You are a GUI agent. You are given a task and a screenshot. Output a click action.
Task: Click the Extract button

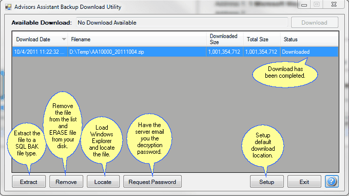(x=29, y=182)
